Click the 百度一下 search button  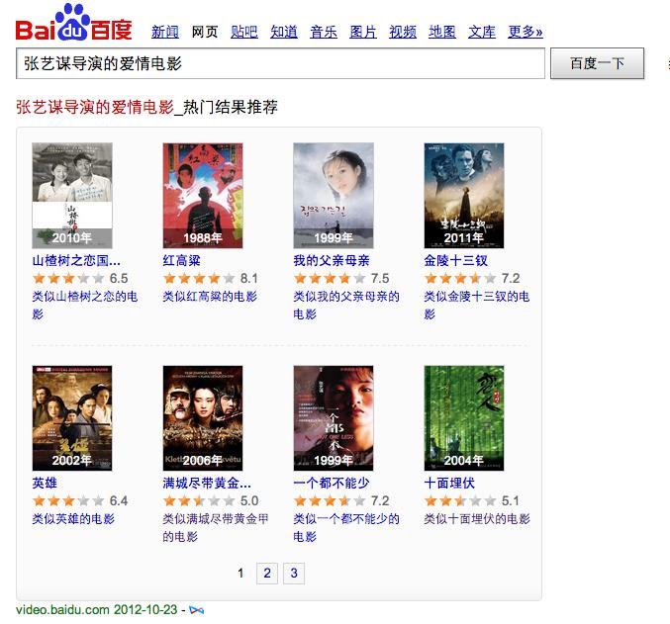tap(597, 63)
